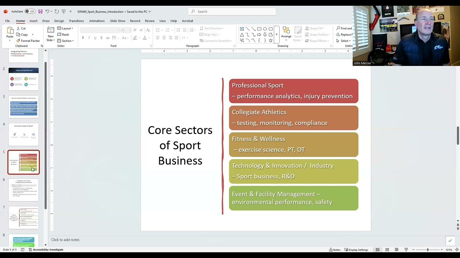Viewport: 460px width, 258px height.
Task: Click the zoom in plus button
Action: tap(442, 250)
